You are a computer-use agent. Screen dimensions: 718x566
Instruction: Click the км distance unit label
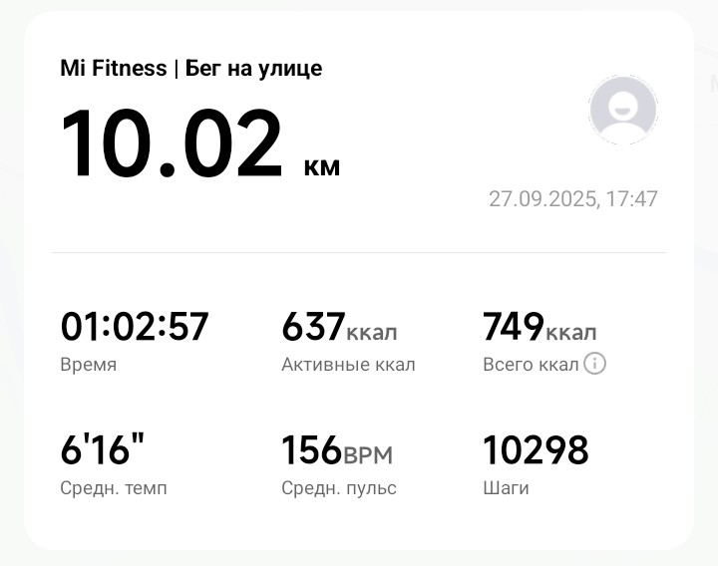[322, 165]
